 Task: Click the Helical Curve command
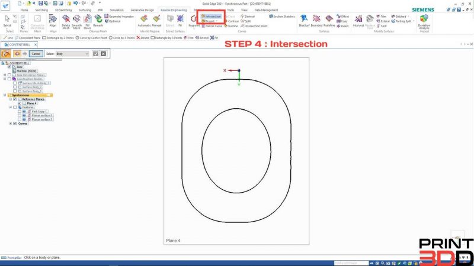[212, 26]
